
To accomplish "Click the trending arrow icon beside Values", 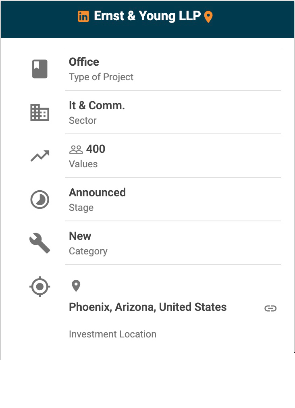I will point(40,156).
